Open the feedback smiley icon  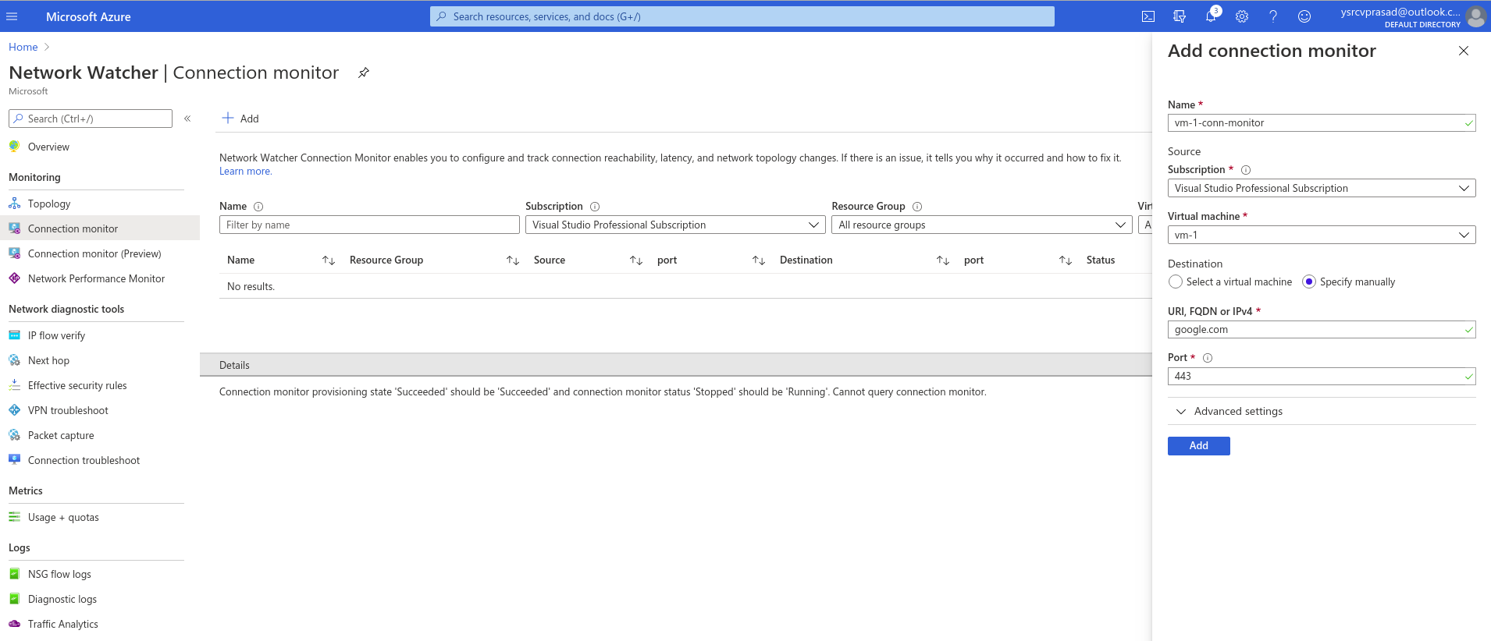point(1304,16)
